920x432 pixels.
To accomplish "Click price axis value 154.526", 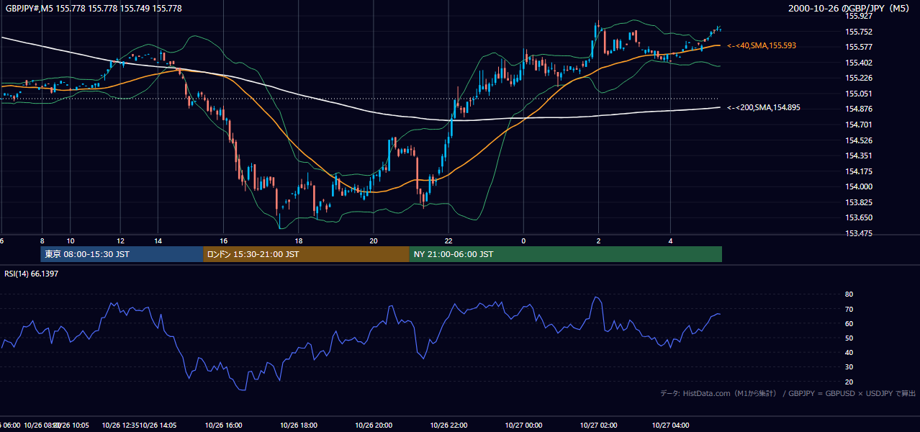I will tap(859, 140).
